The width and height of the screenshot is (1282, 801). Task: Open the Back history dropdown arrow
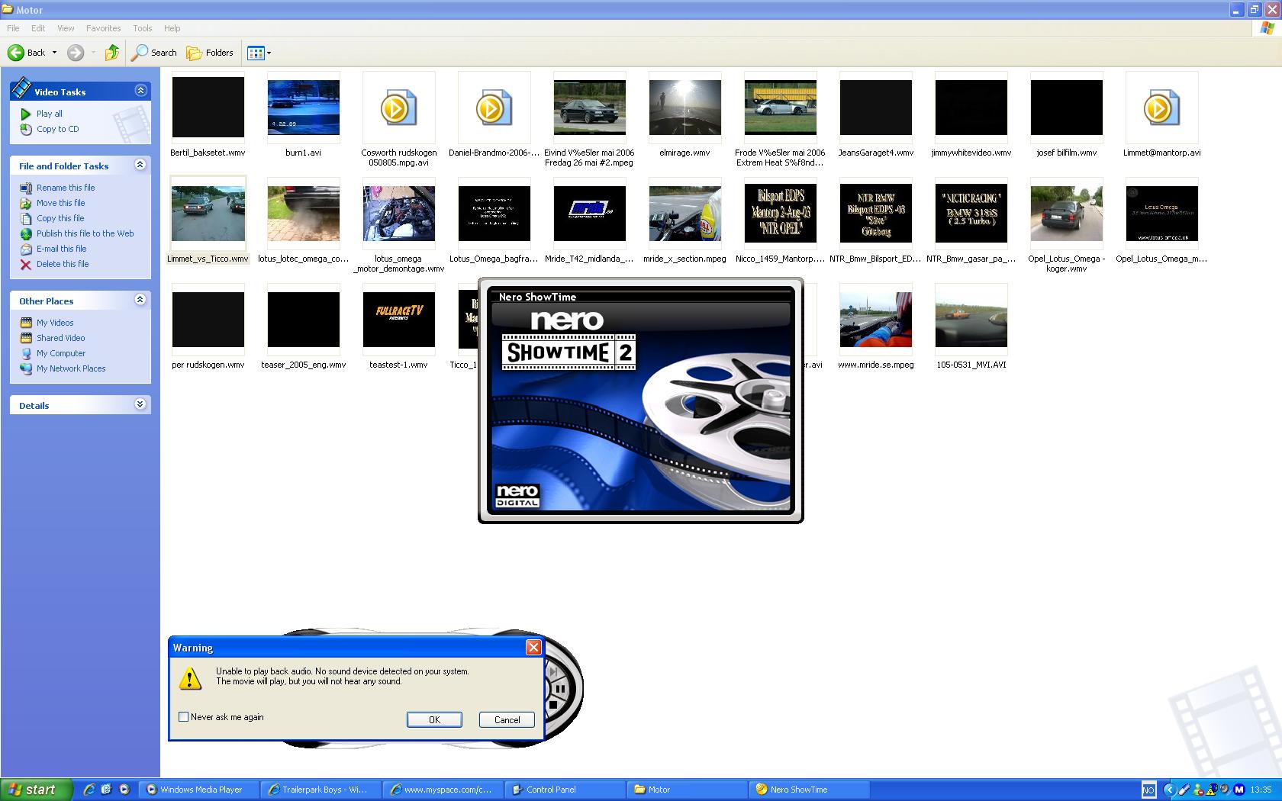pyautogui.click(x=54, y=53)
